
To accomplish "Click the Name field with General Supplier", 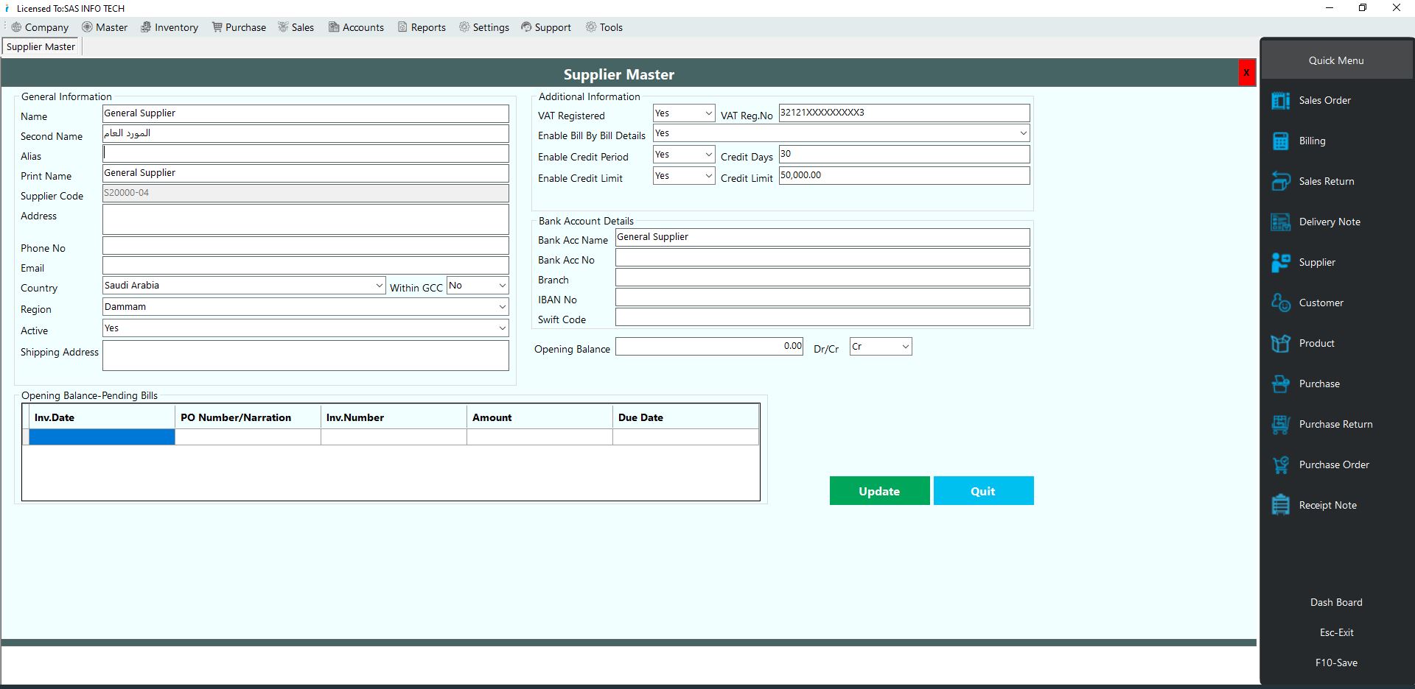I will pos(306,113).
